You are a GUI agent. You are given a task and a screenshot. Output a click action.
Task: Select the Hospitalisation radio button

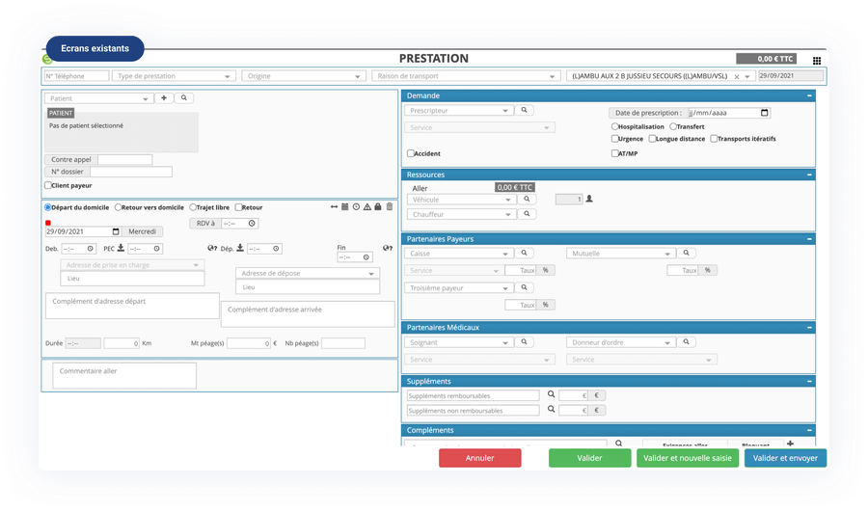(615, 126)
